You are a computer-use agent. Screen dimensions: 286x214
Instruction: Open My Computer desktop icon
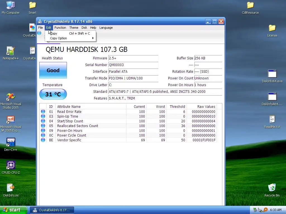(11, 7)
